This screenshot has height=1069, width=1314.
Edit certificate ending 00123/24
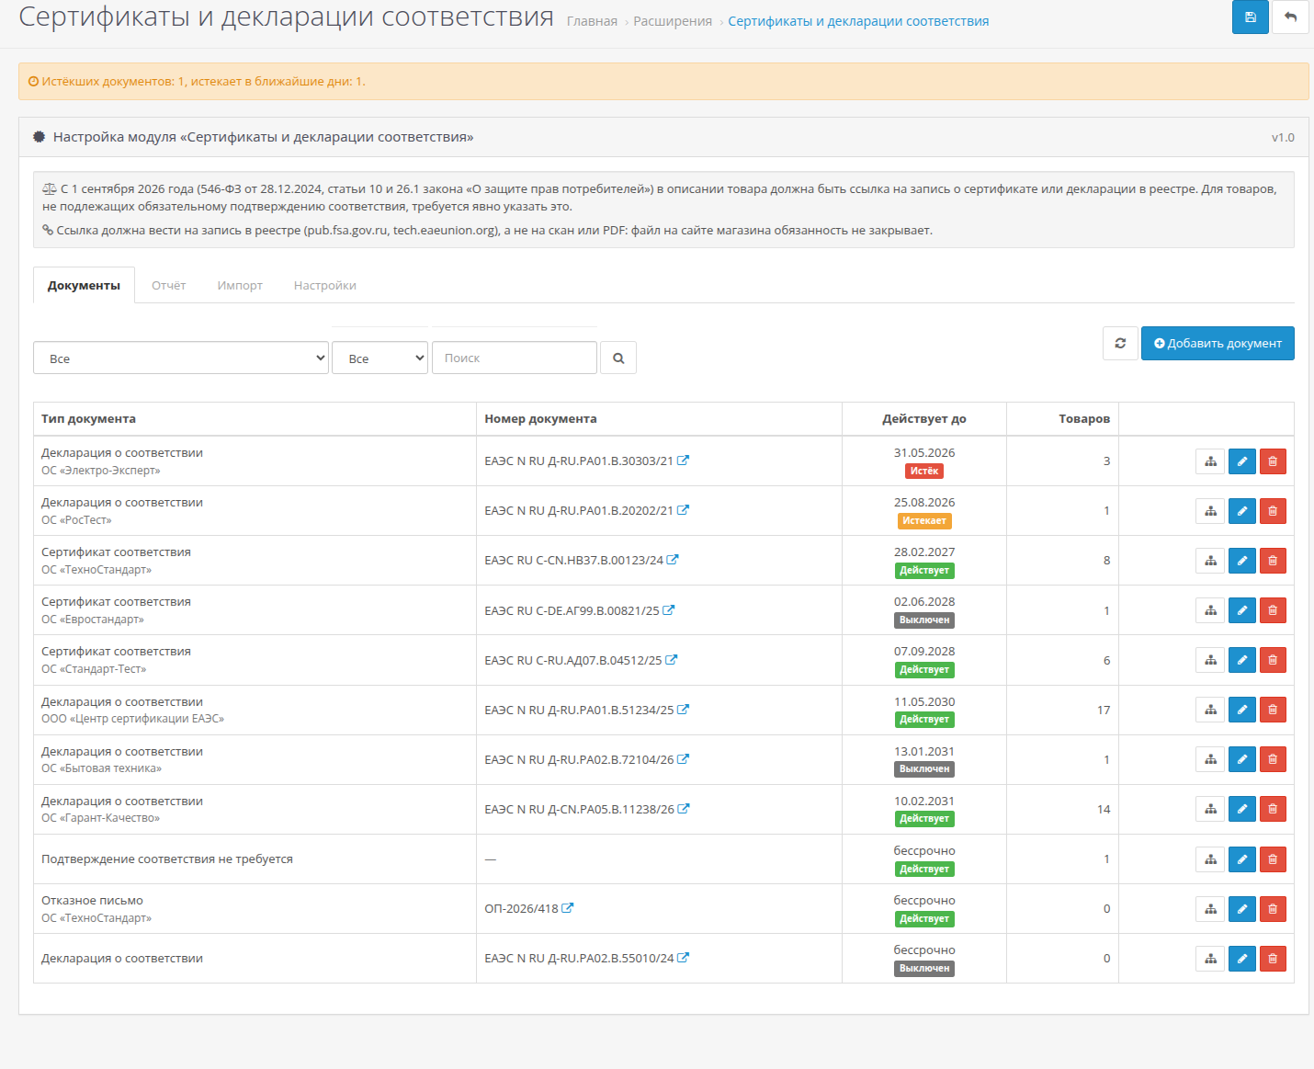pos(1241,561)
